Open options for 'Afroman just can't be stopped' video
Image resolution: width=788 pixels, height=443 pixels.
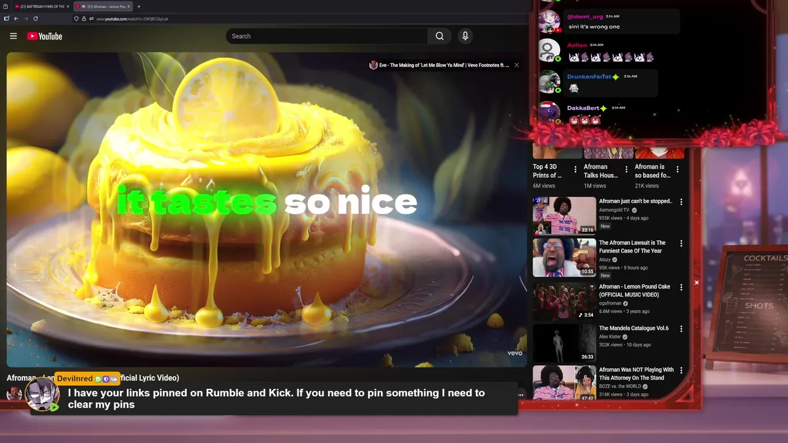click(x=681, y=202)
